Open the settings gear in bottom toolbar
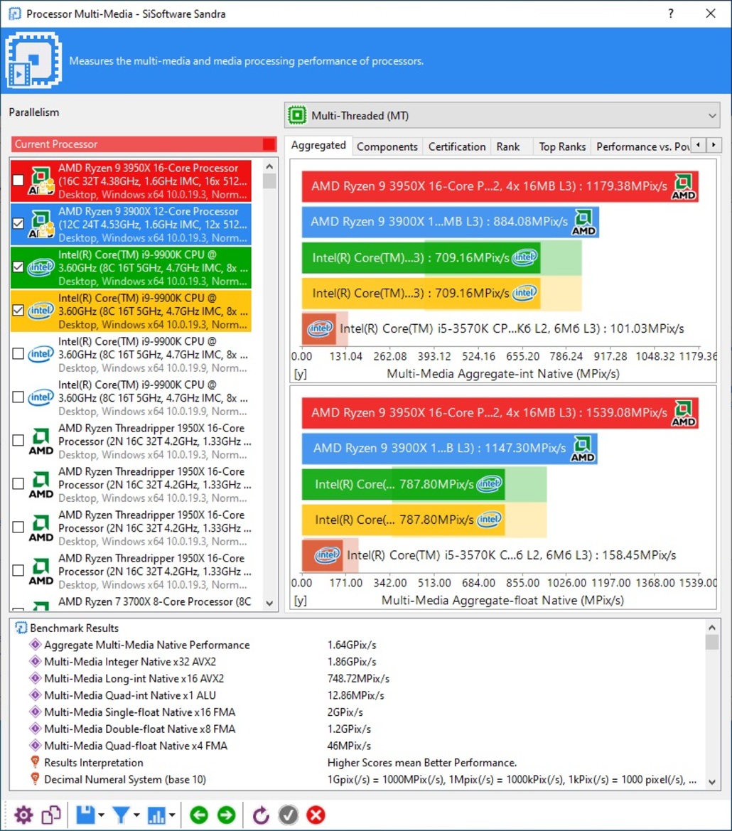This screenshot has height=831, width=732. pos(23,815)
